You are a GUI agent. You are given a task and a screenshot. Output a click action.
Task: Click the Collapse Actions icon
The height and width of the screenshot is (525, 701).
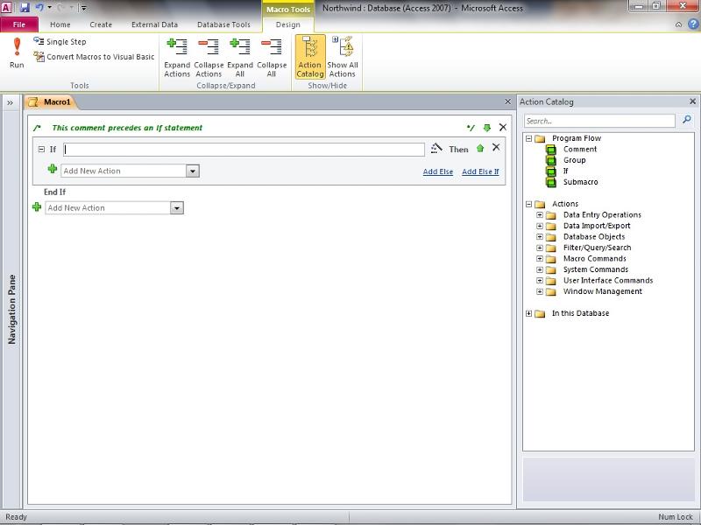(x=209, y=58)
